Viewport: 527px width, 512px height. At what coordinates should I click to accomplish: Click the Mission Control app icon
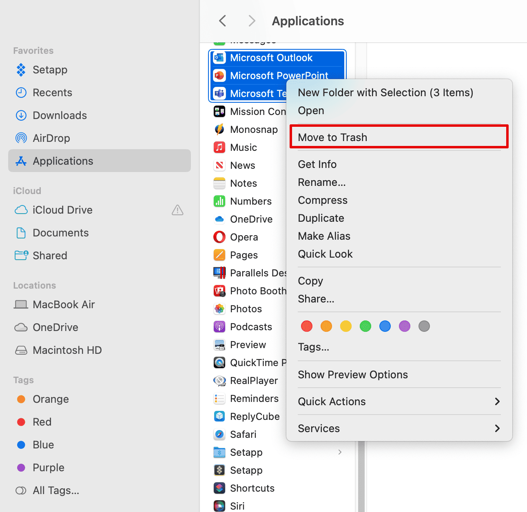coord(219,111)
